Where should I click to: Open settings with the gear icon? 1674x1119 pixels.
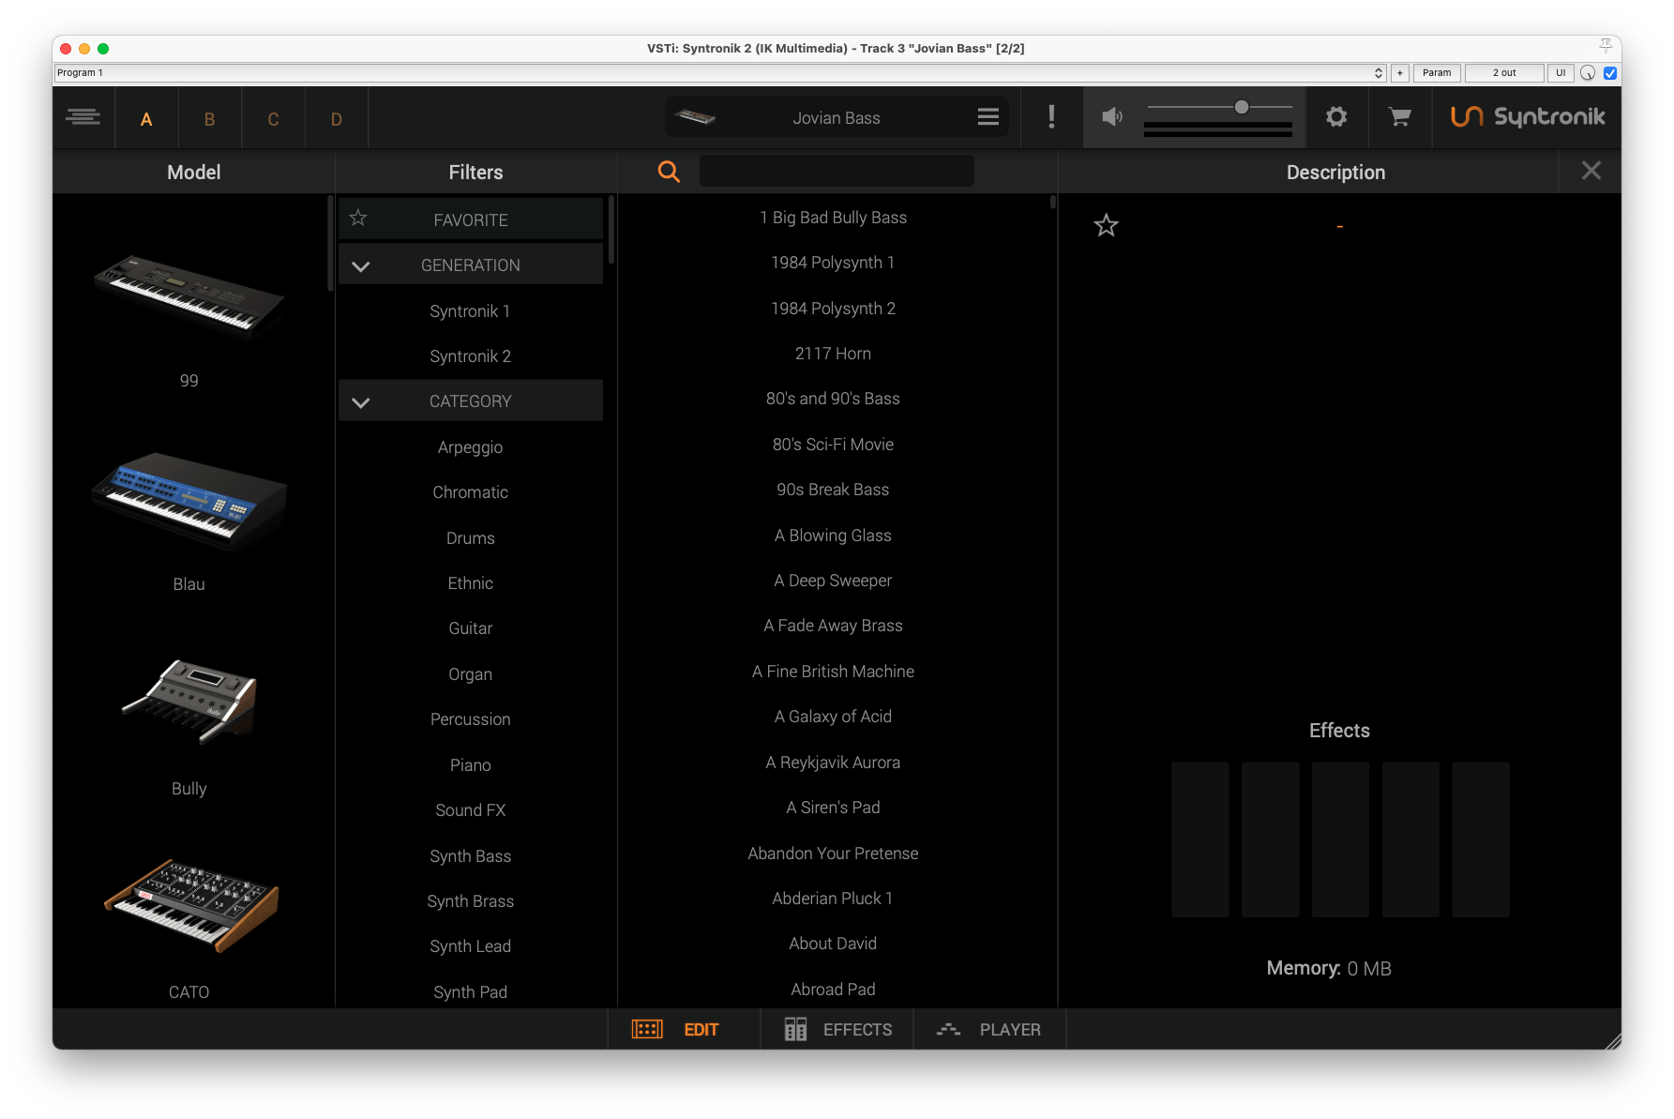(x=1336, y=117)
